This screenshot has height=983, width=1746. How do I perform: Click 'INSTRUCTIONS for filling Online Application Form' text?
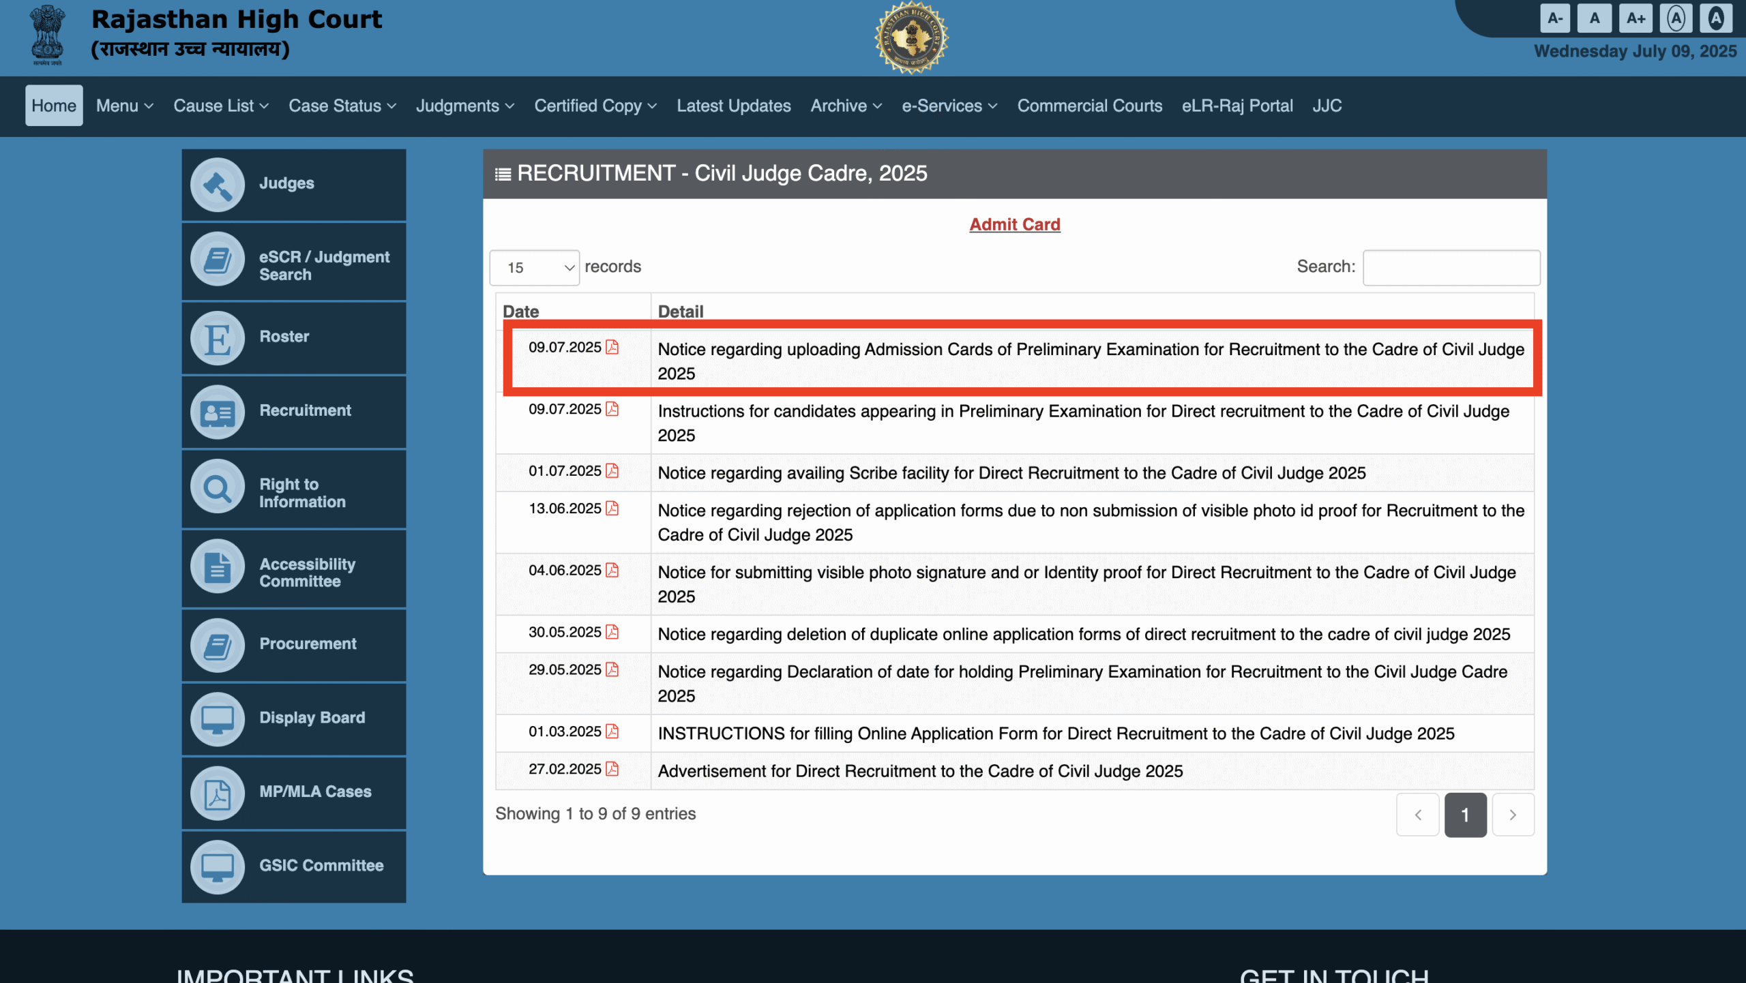(1056, 734)
